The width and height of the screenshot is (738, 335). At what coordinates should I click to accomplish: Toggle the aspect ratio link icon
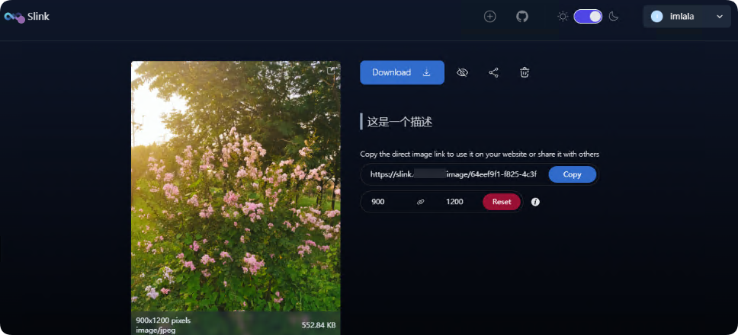point(421,202)
